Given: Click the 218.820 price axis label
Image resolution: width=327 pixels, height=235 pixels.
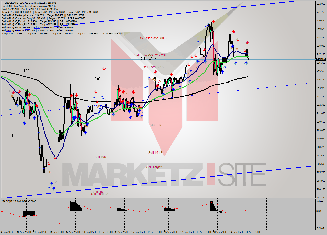Looking at the screenshot, I should (321, 38).
